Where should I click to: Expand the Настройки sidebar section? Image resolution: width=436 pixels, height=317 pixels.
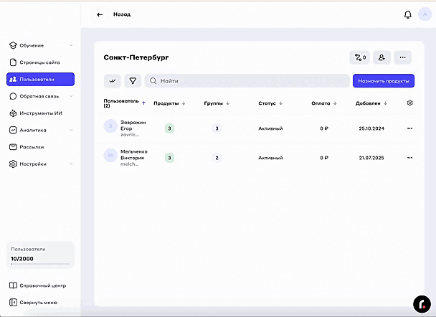tap(41, 164)
